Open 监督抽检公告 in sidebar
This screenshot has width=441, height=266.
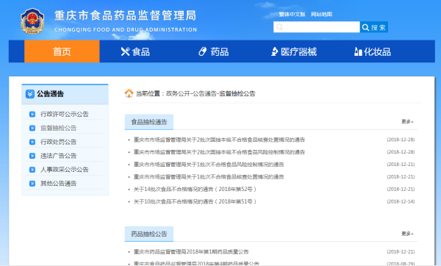click(59, 128)
